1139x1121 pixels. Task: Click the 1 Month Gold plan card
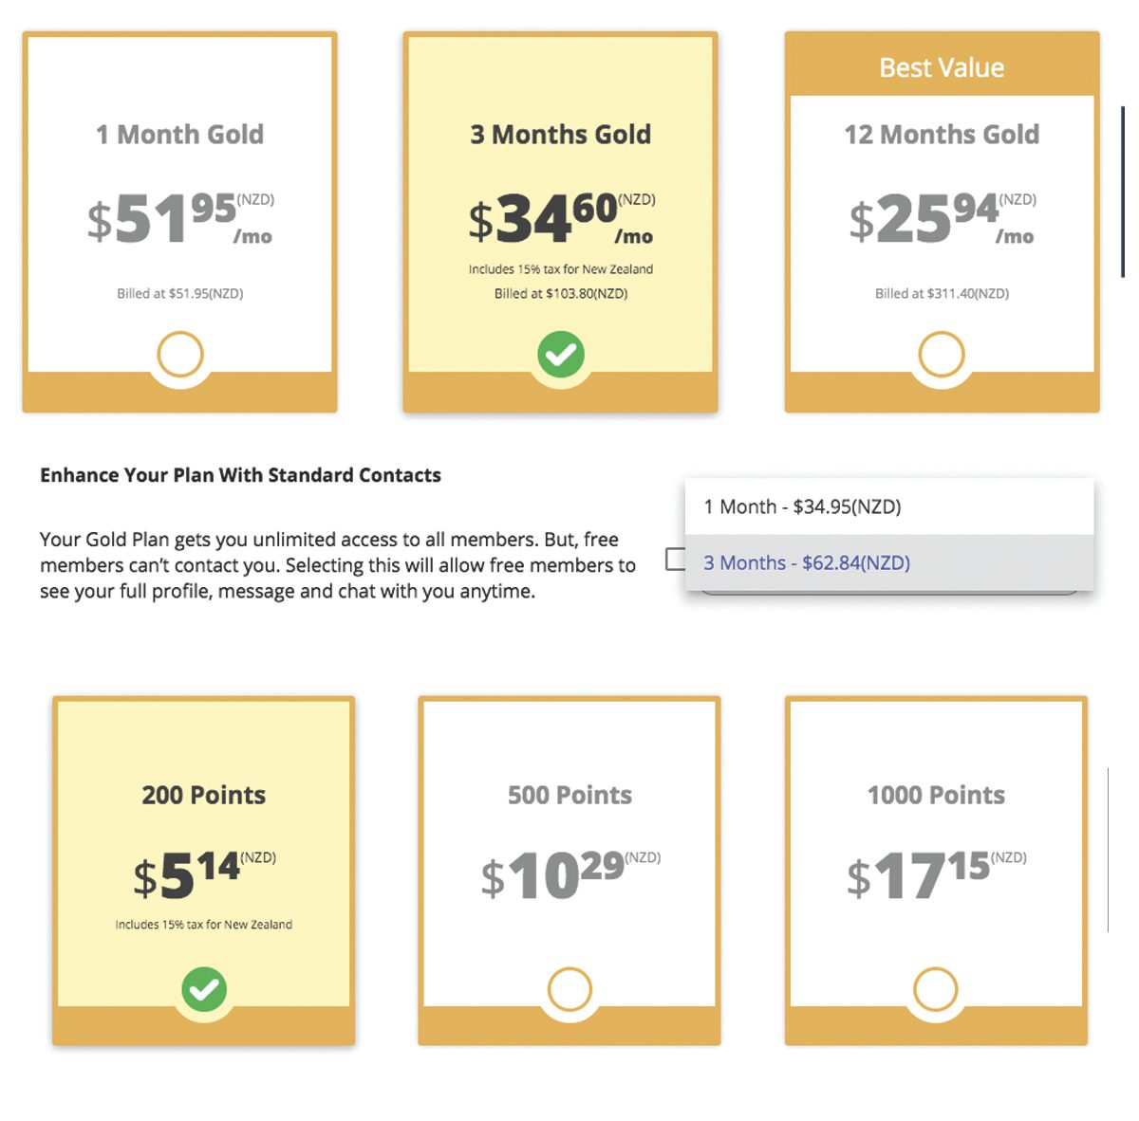click(x=179, y=222)
